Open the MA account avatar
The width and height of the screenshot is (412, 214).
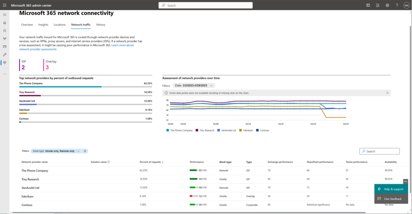407,5
